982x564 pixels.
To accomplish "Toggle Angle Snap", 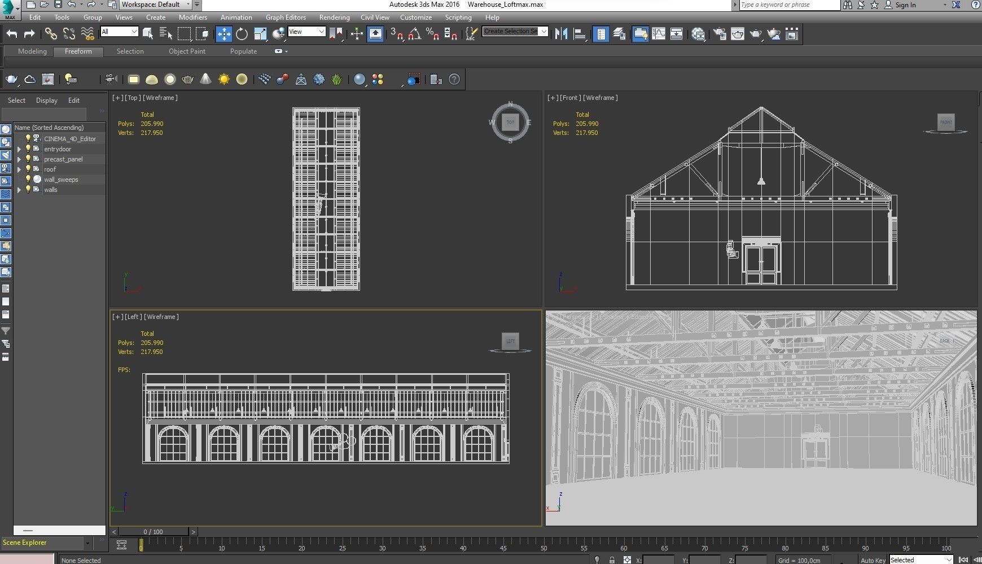I will (x=414, y=34).
